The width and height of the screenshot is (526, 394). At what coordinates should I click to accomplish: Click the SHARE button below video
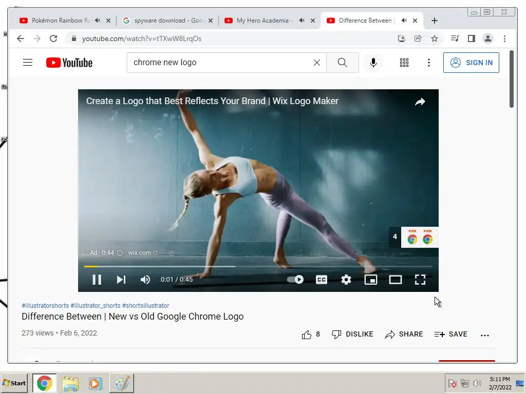[404, 334]
